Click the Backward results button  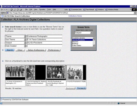coord(70,88)
